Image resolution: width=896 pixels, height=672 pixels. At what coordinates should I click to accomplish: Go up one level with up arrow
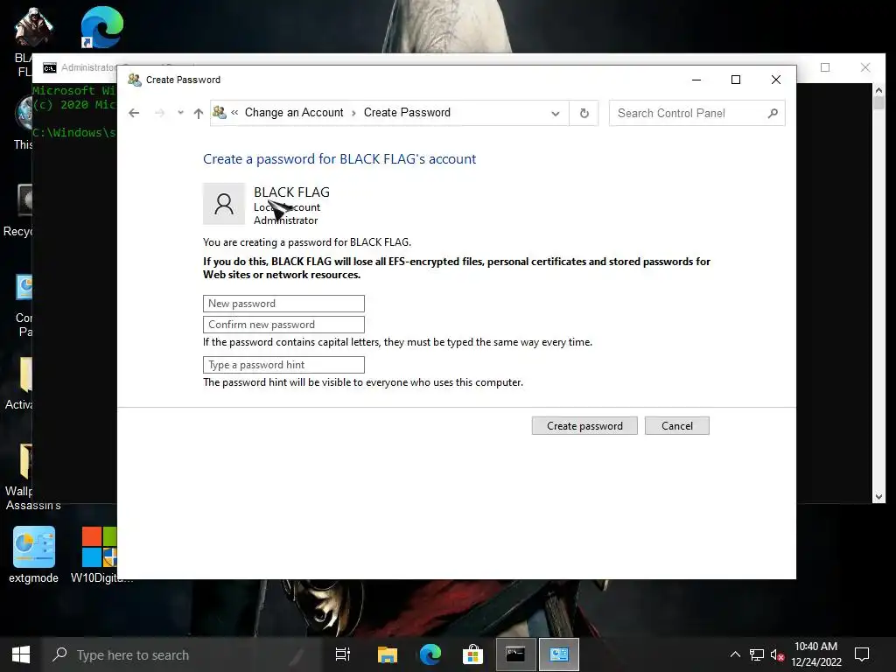pos(199,113)
